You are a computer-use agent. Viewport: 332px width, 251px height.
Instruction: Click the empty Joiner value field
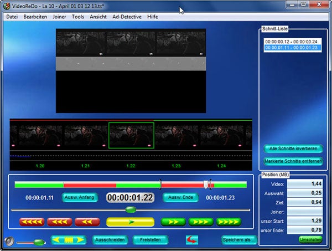[x=305, y=212]
